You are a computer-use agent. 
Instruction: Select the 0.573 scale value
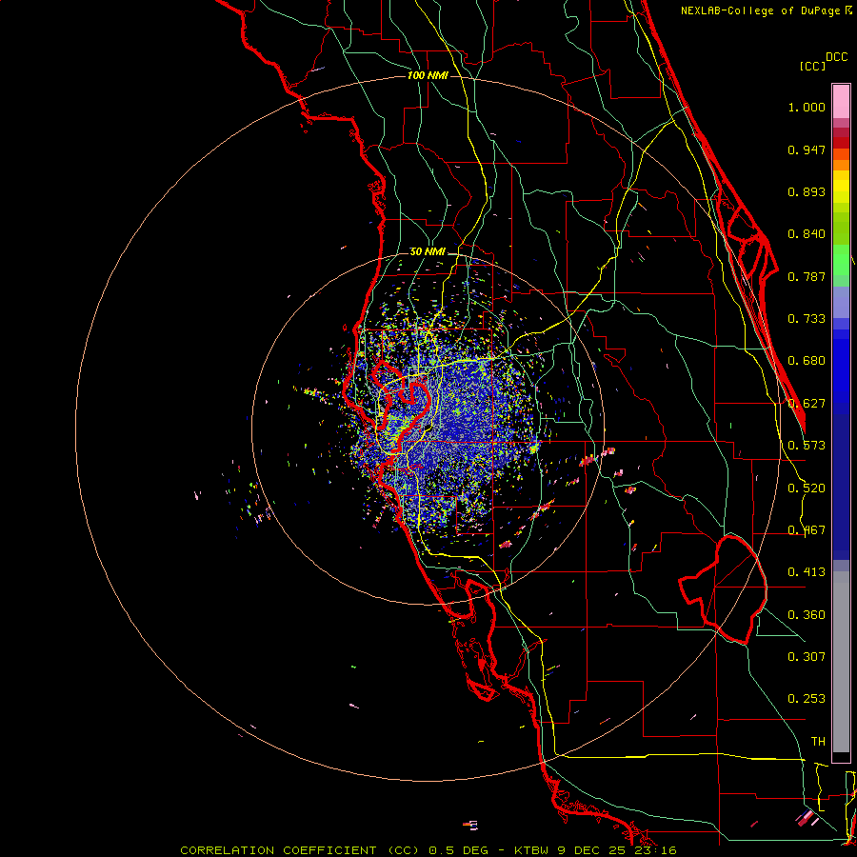tap(807, 446)
